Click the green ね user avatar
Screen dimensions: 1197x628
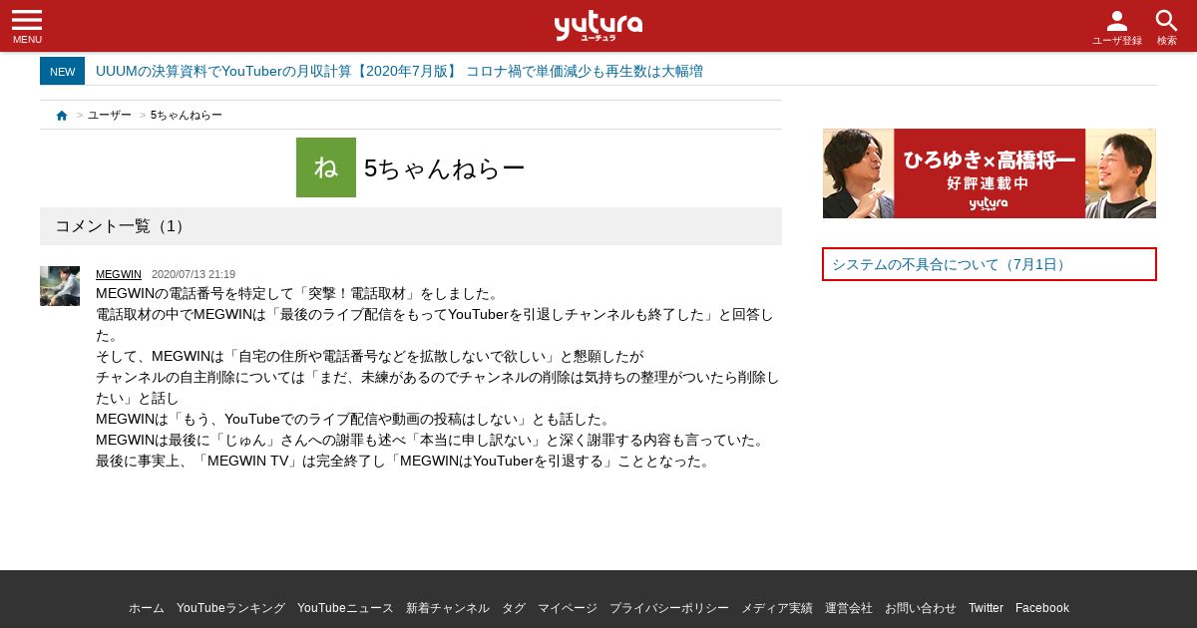(x=326, y=167)
